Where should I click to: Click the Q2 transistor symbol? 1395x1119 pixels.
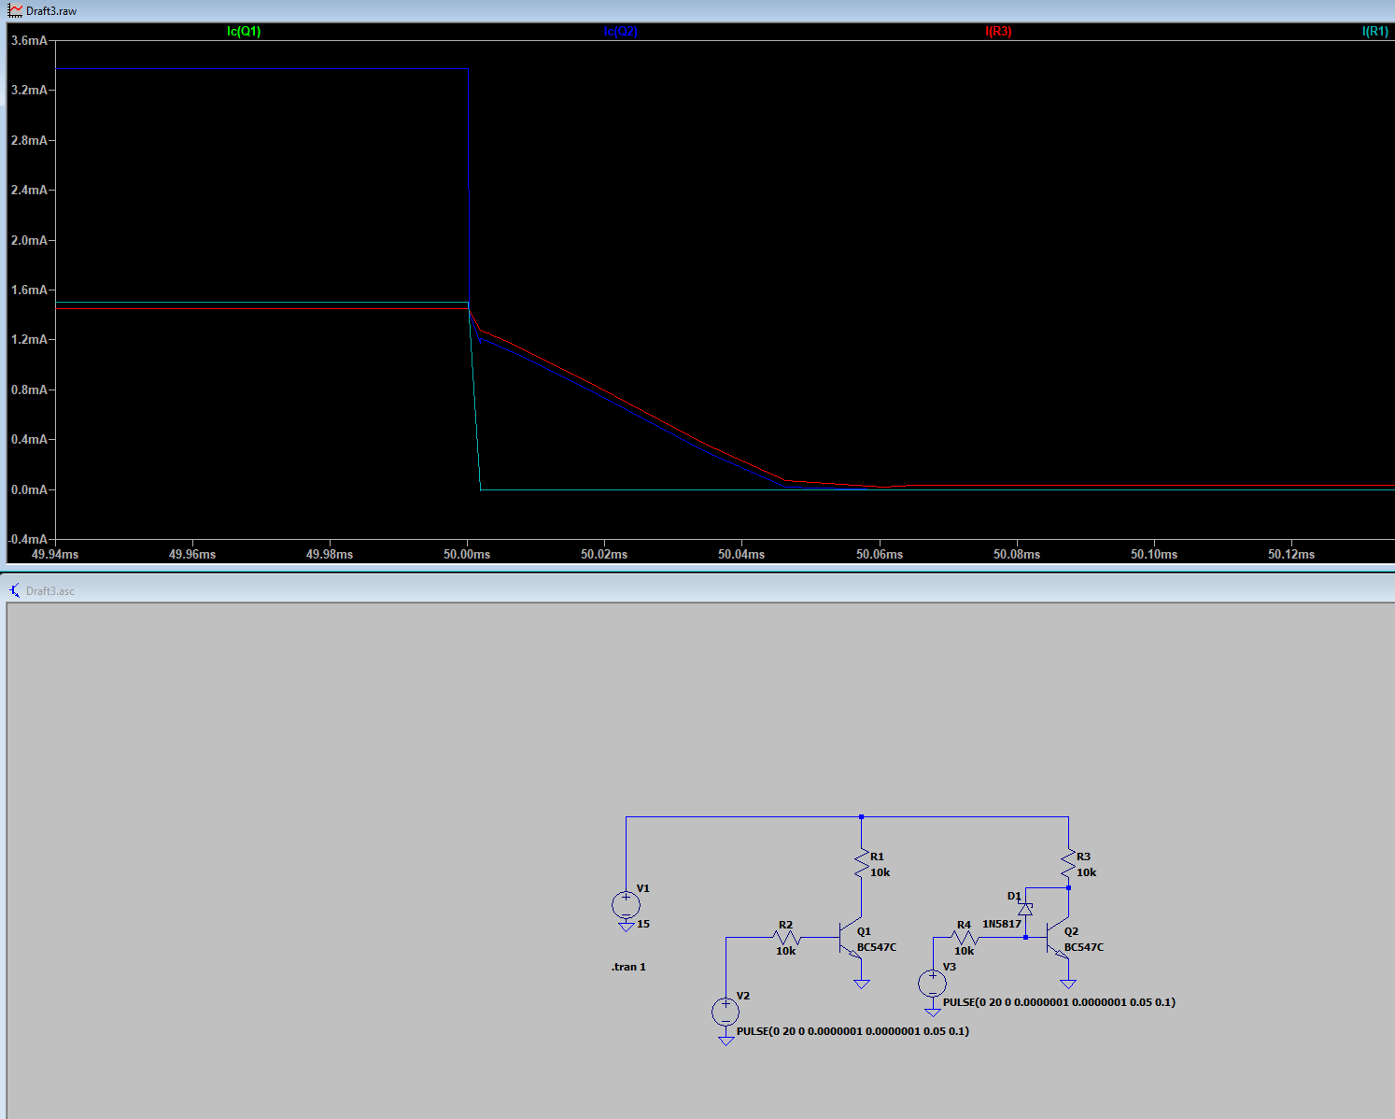1058,938
